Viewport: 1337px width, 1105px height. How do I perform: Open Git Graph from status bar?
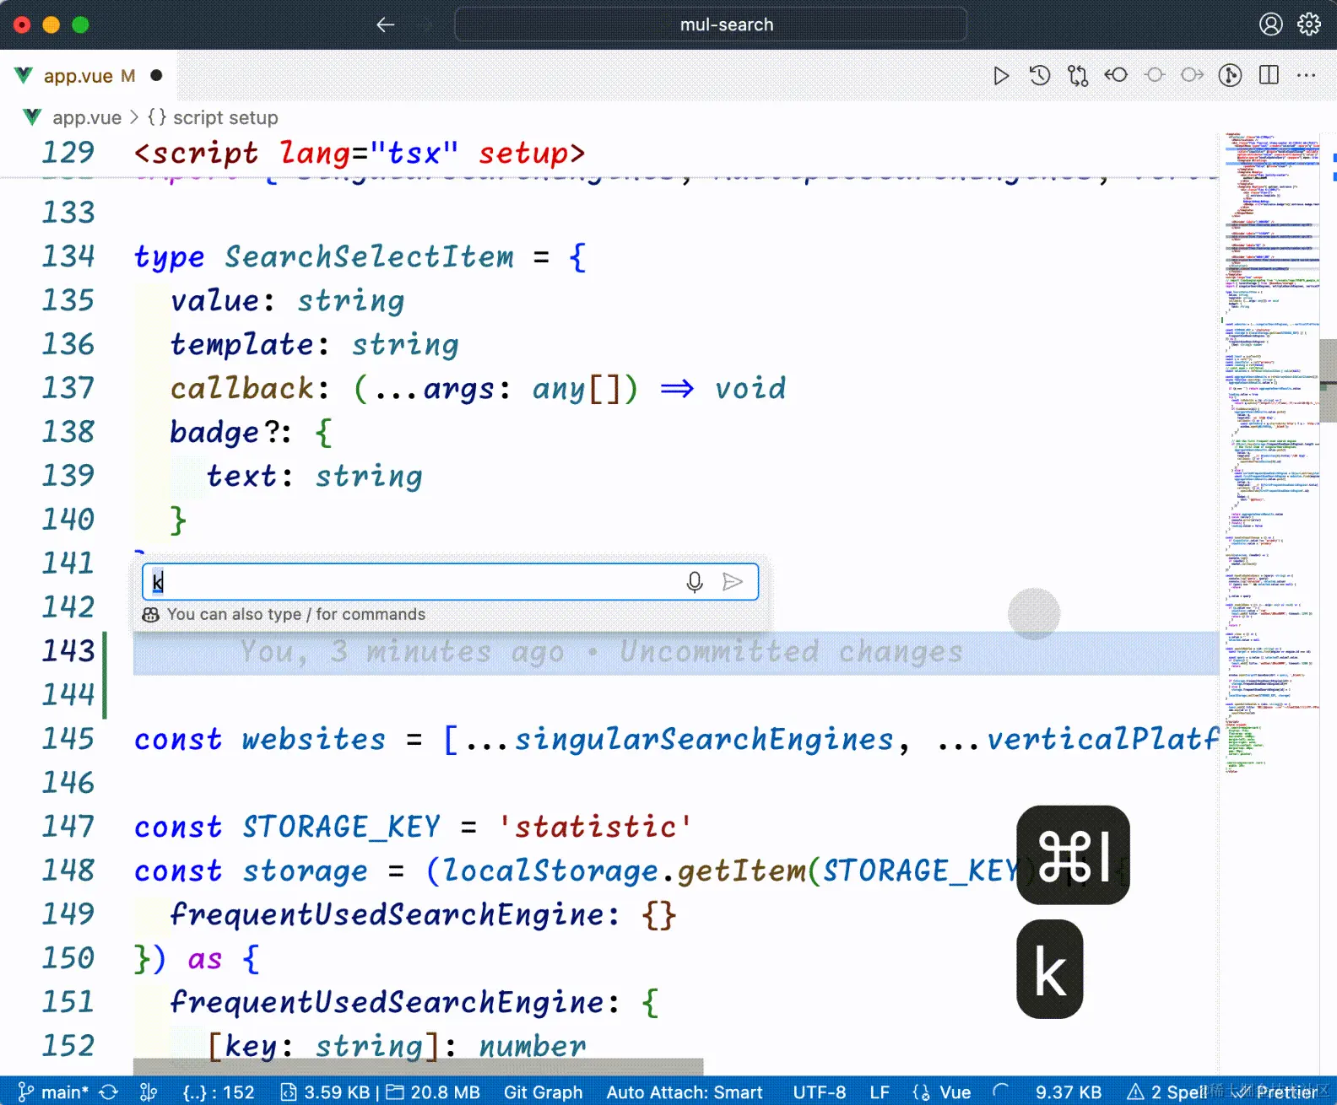[x=543, y=1092]
